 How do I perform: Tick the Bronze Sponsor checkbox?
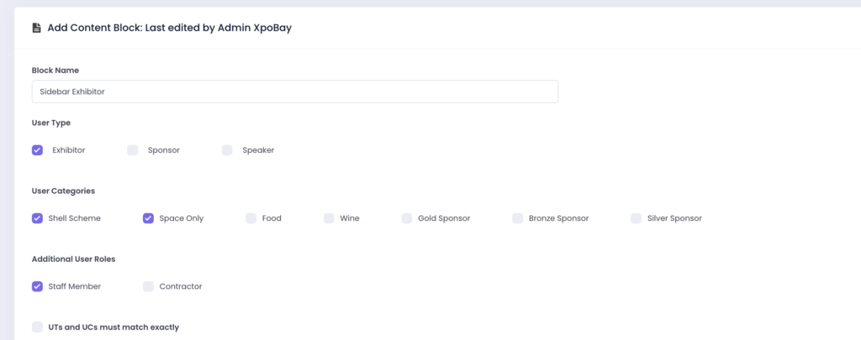pos(518,218)
